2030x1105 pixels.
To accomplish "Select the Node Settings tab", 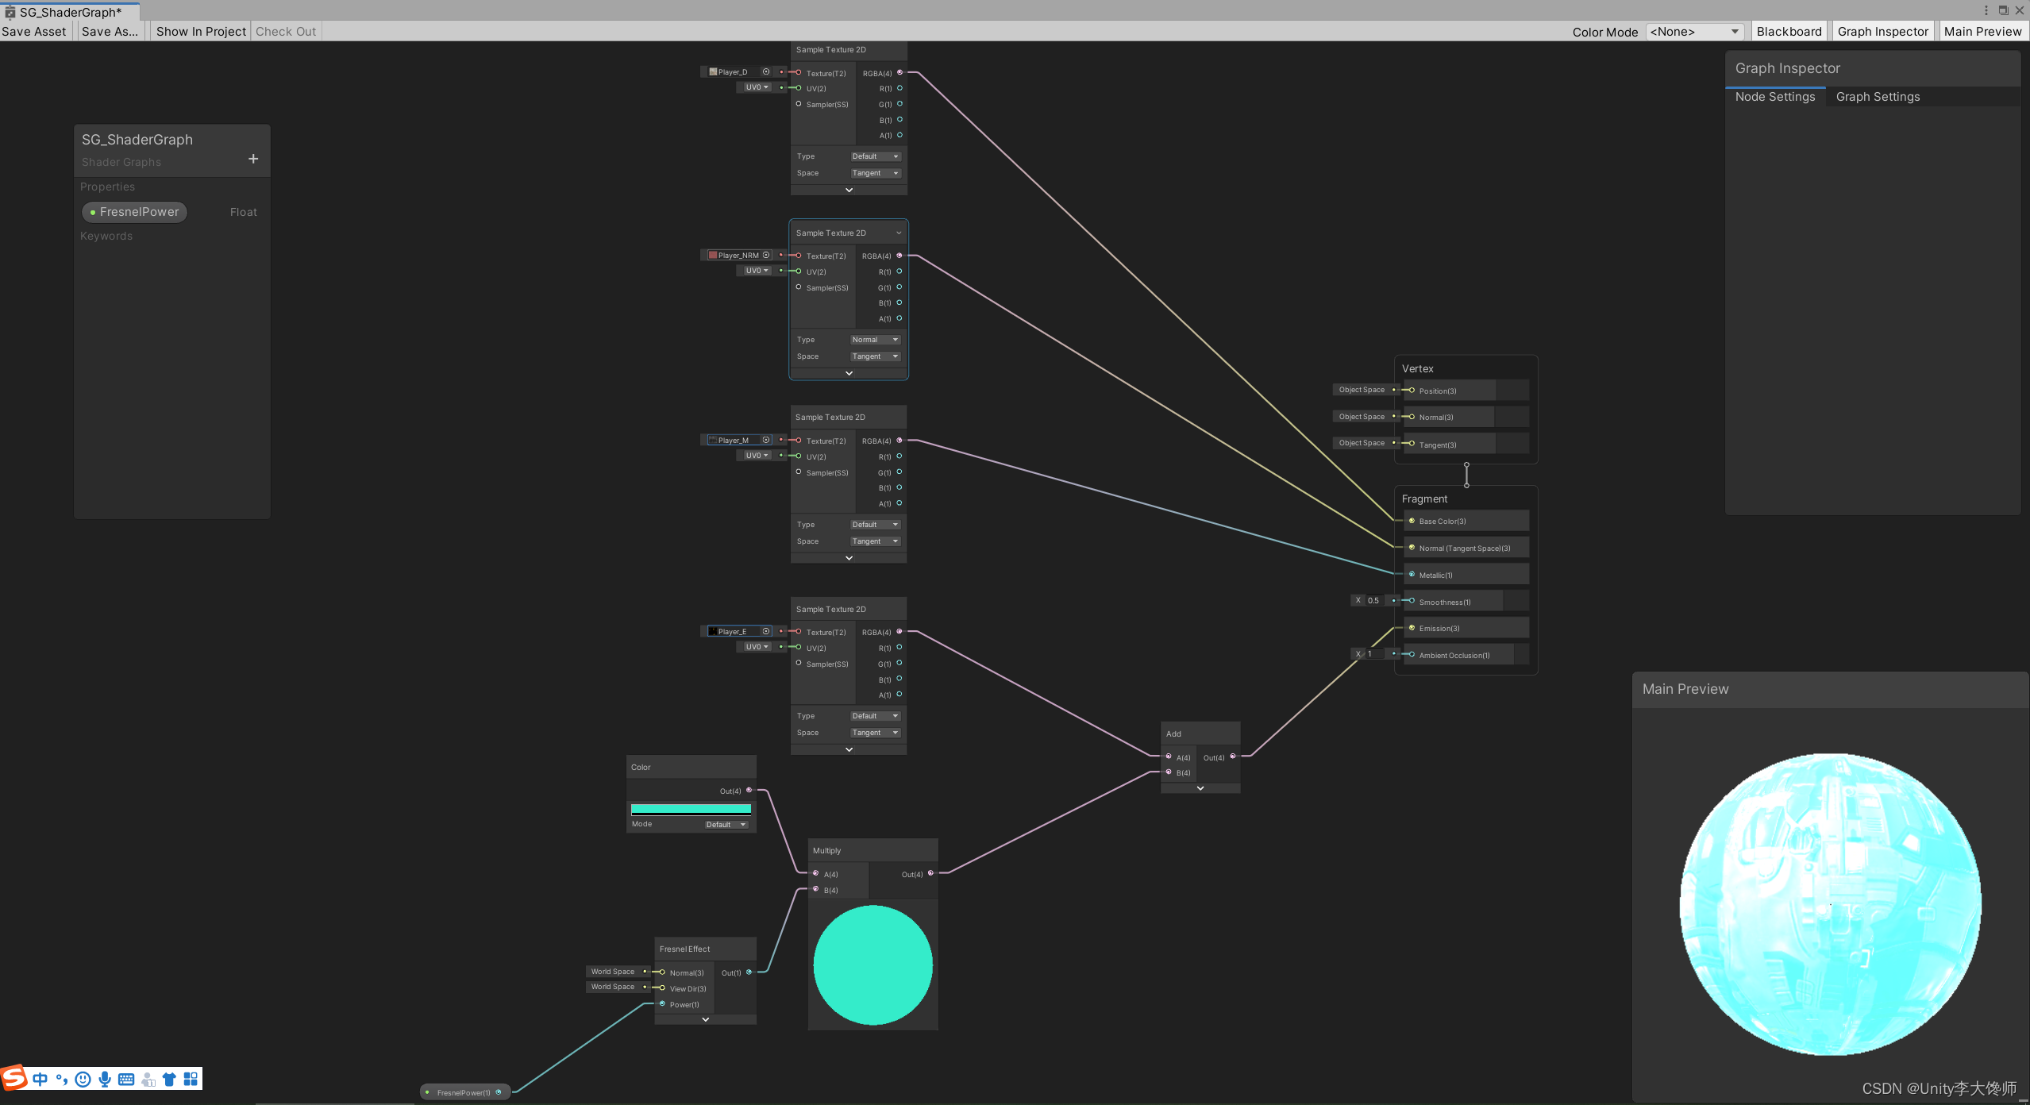I will [x=1774, y=95].
